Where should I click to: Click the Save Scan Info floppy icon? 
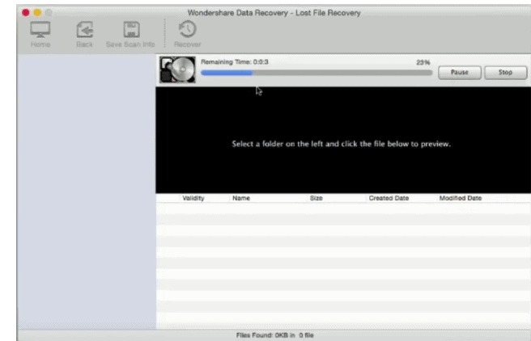(x=131, y=30)
